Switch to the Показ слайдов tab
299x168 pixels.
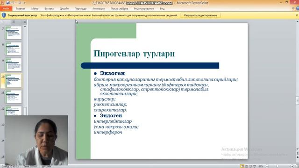[120, 8]
